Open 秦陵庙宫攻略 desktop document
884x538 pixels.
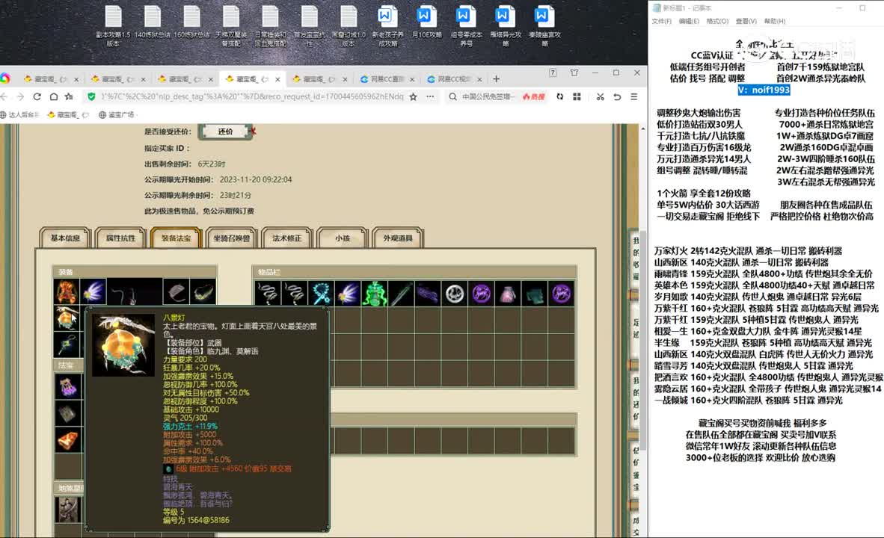(x=544, y=26)
